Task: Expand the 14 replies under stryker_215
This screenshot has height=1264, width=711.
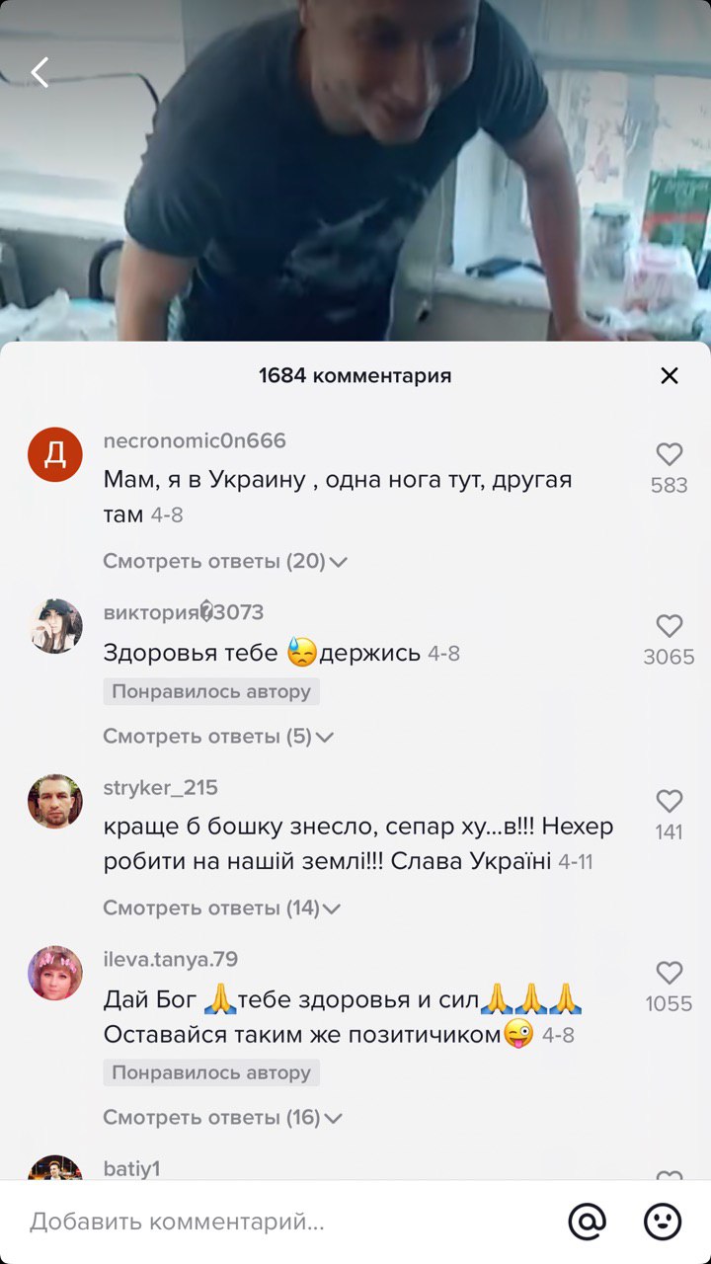Action: pos(222,908)
